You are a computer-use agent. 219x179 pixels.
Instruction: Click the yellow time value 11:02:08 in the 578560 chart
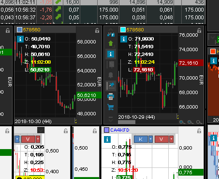(41, 62)
